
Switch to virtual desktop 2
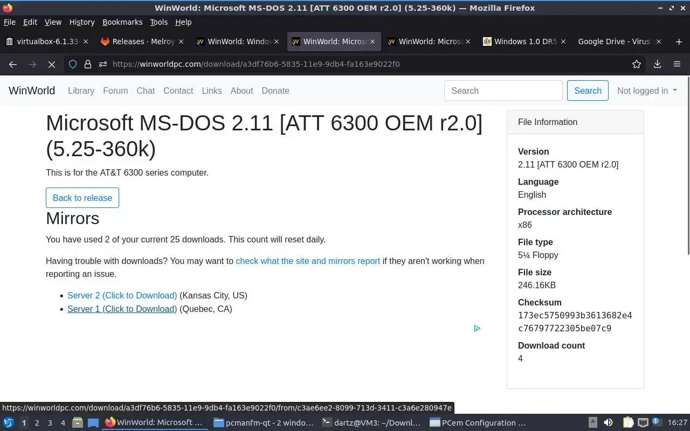[x=37, y=423]
